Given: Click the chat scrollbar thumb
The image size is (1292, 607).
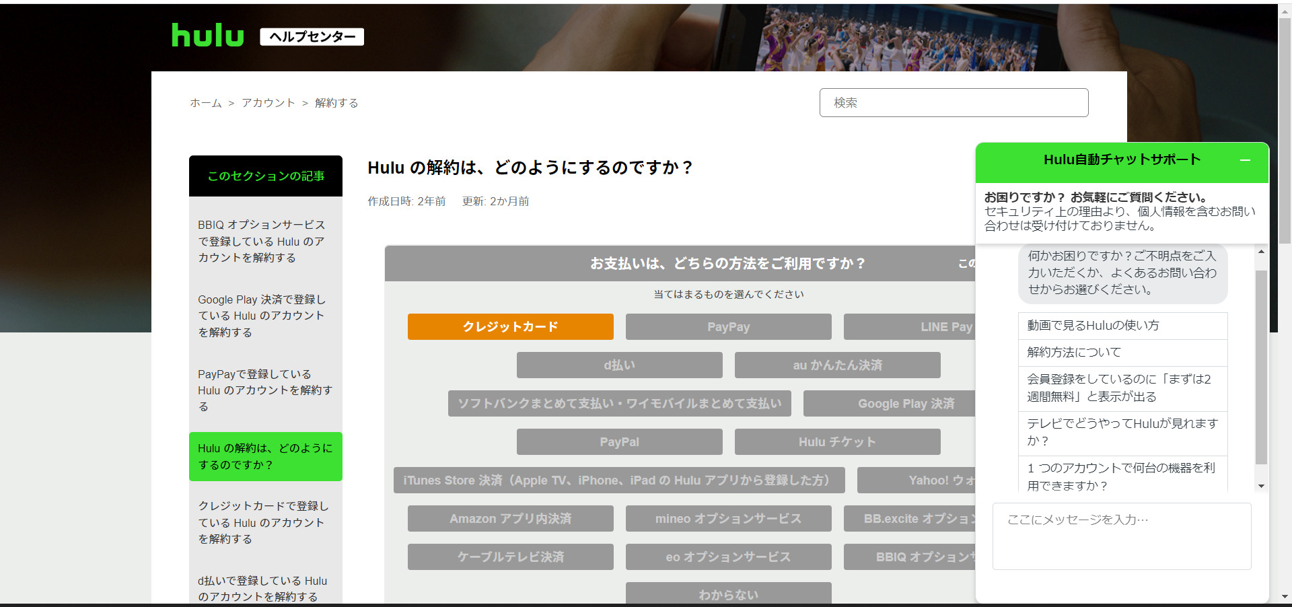Looking at the screenshot, I should (x=1261, y=367).
